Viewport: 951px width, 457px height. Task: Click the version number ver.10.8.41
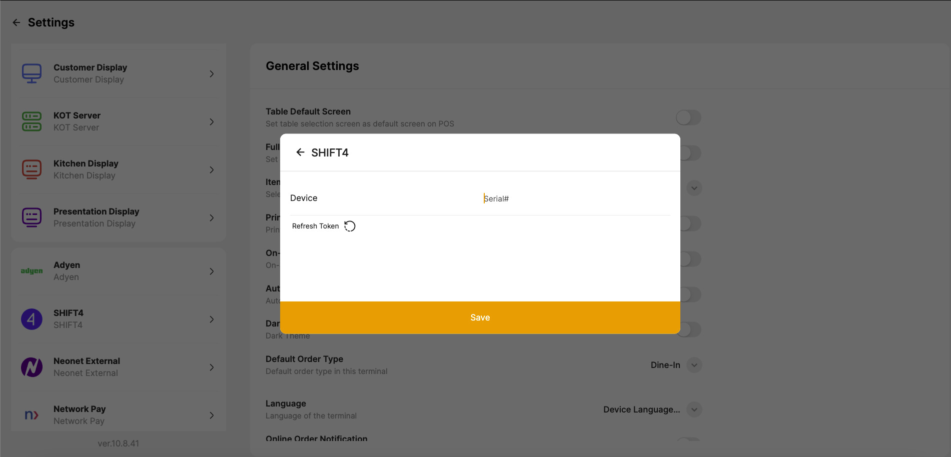(119, 443)
